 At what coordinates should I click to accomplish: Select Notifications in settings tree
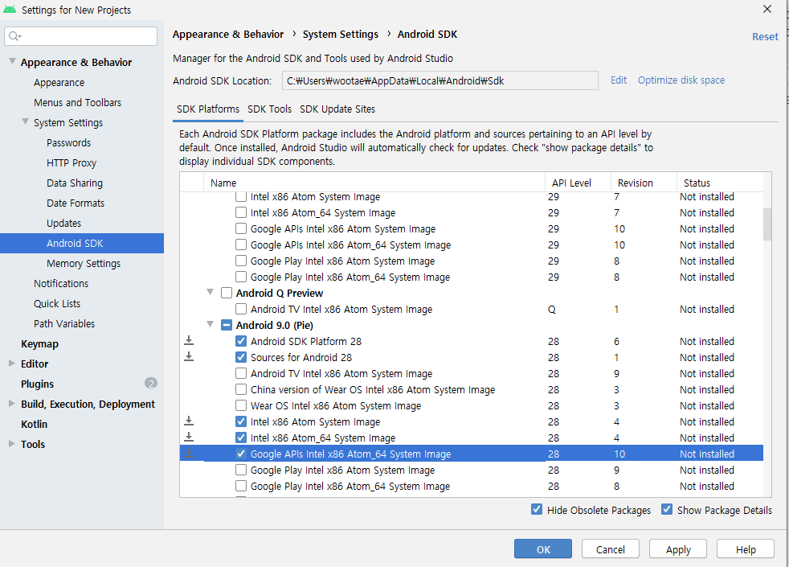click(x=61, y=284)
